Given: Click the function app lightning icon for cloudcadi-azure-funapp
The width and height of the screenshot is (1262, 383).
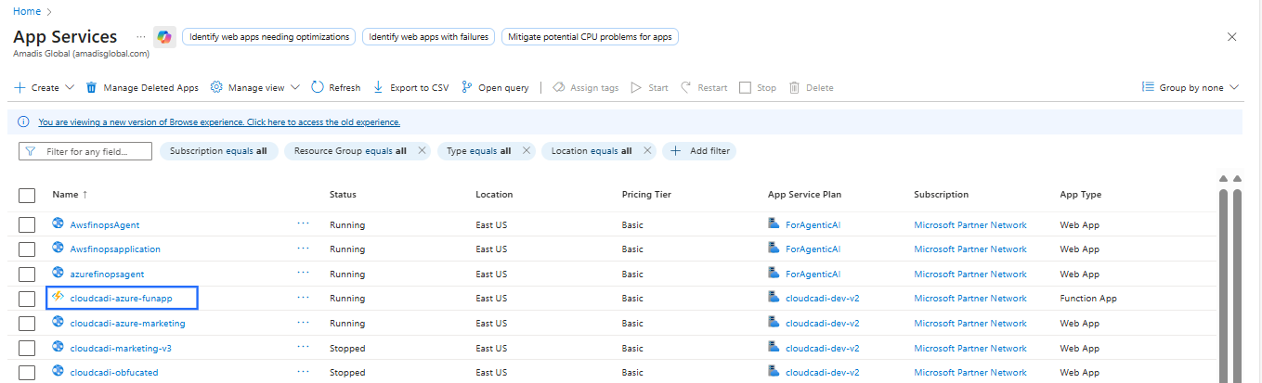Looking at the screenshot, I should 58,298.
